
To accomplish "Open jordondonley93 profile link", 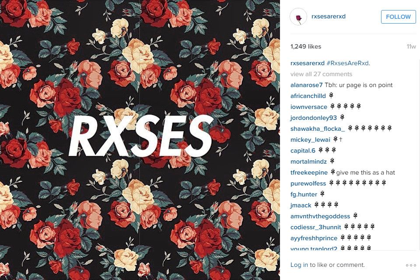I will coord(313,118).
